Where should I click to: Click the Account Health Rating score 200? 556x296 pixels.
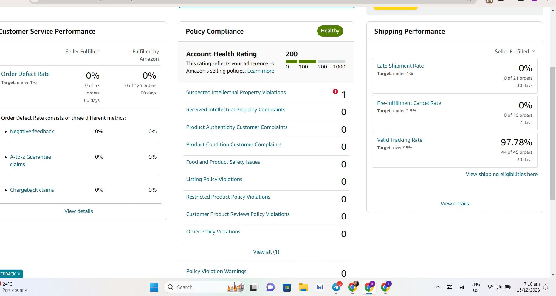coord(292,54)
